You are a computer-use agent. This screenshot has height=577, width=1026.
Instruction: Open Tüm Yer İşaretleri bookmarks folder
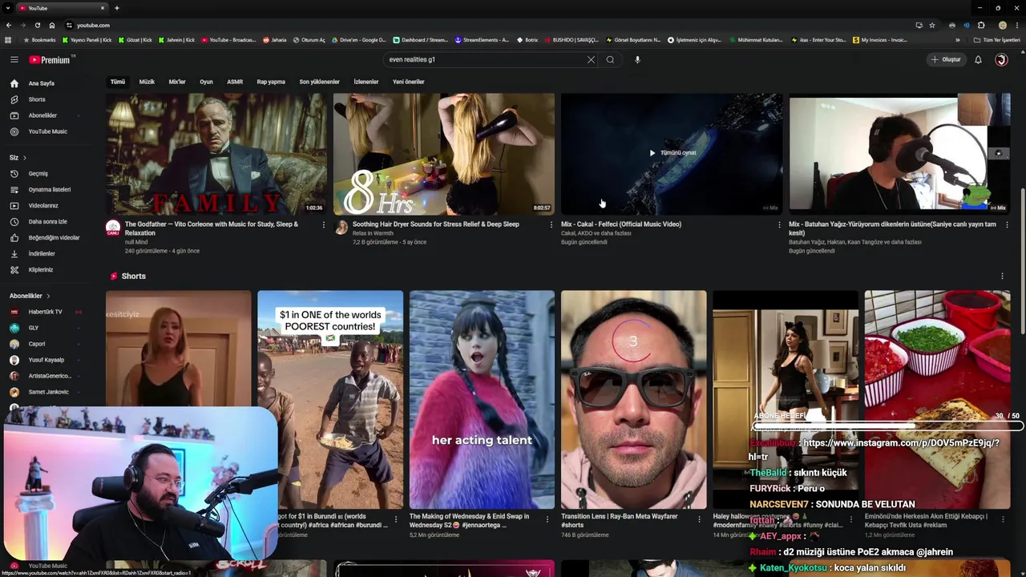click(x=996, y=40)
